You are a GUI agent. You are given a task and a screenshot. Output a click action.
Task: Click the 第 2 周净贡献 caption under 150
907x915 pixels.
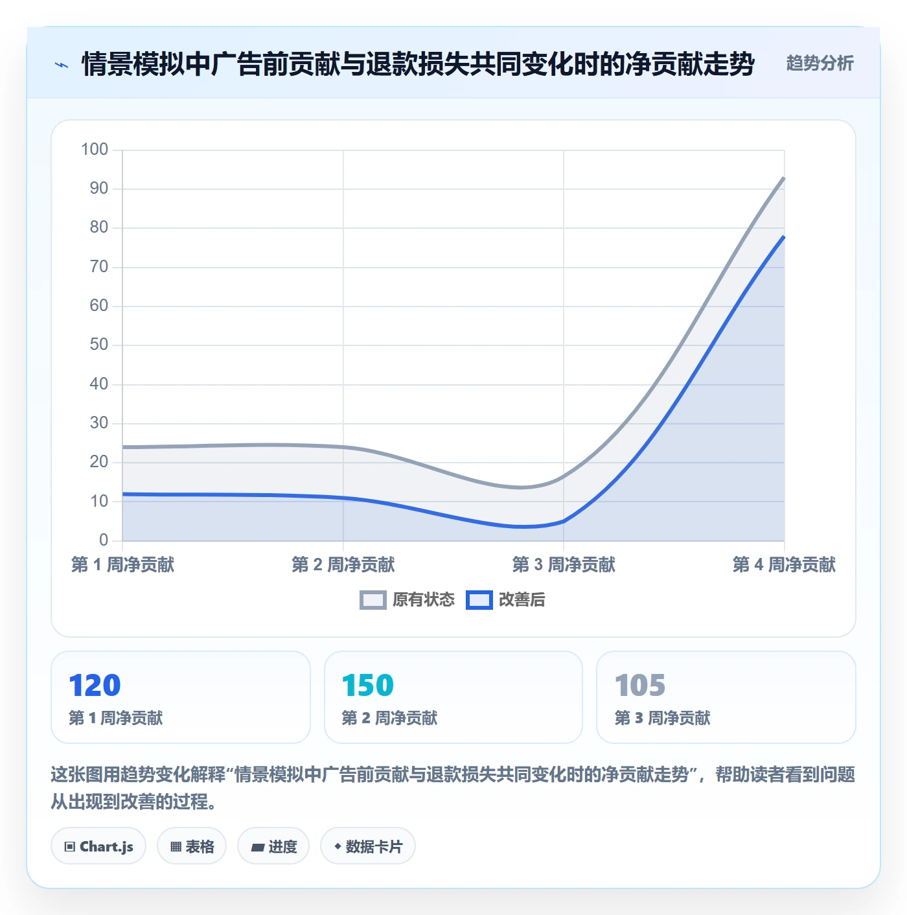pos(389,718)
